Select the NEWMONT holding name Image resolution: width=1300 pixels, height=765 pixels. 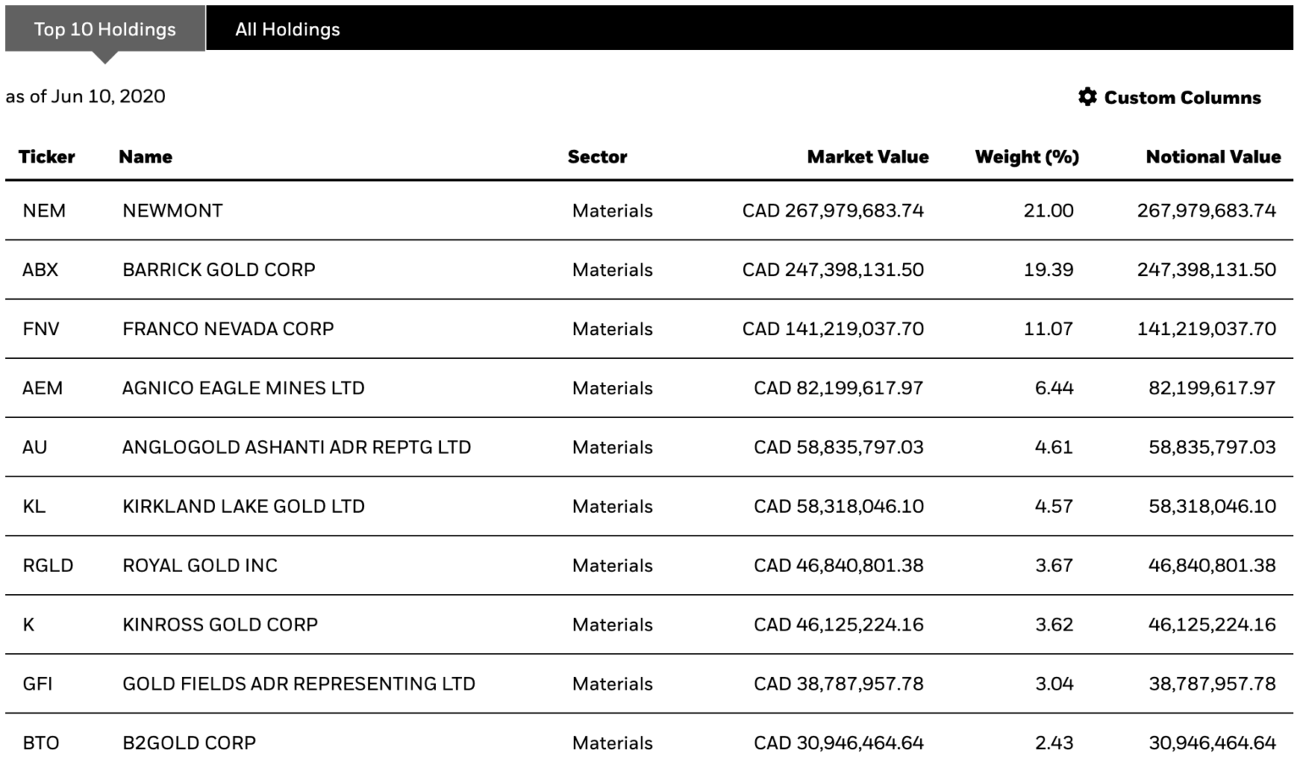[x=173, y=210]
